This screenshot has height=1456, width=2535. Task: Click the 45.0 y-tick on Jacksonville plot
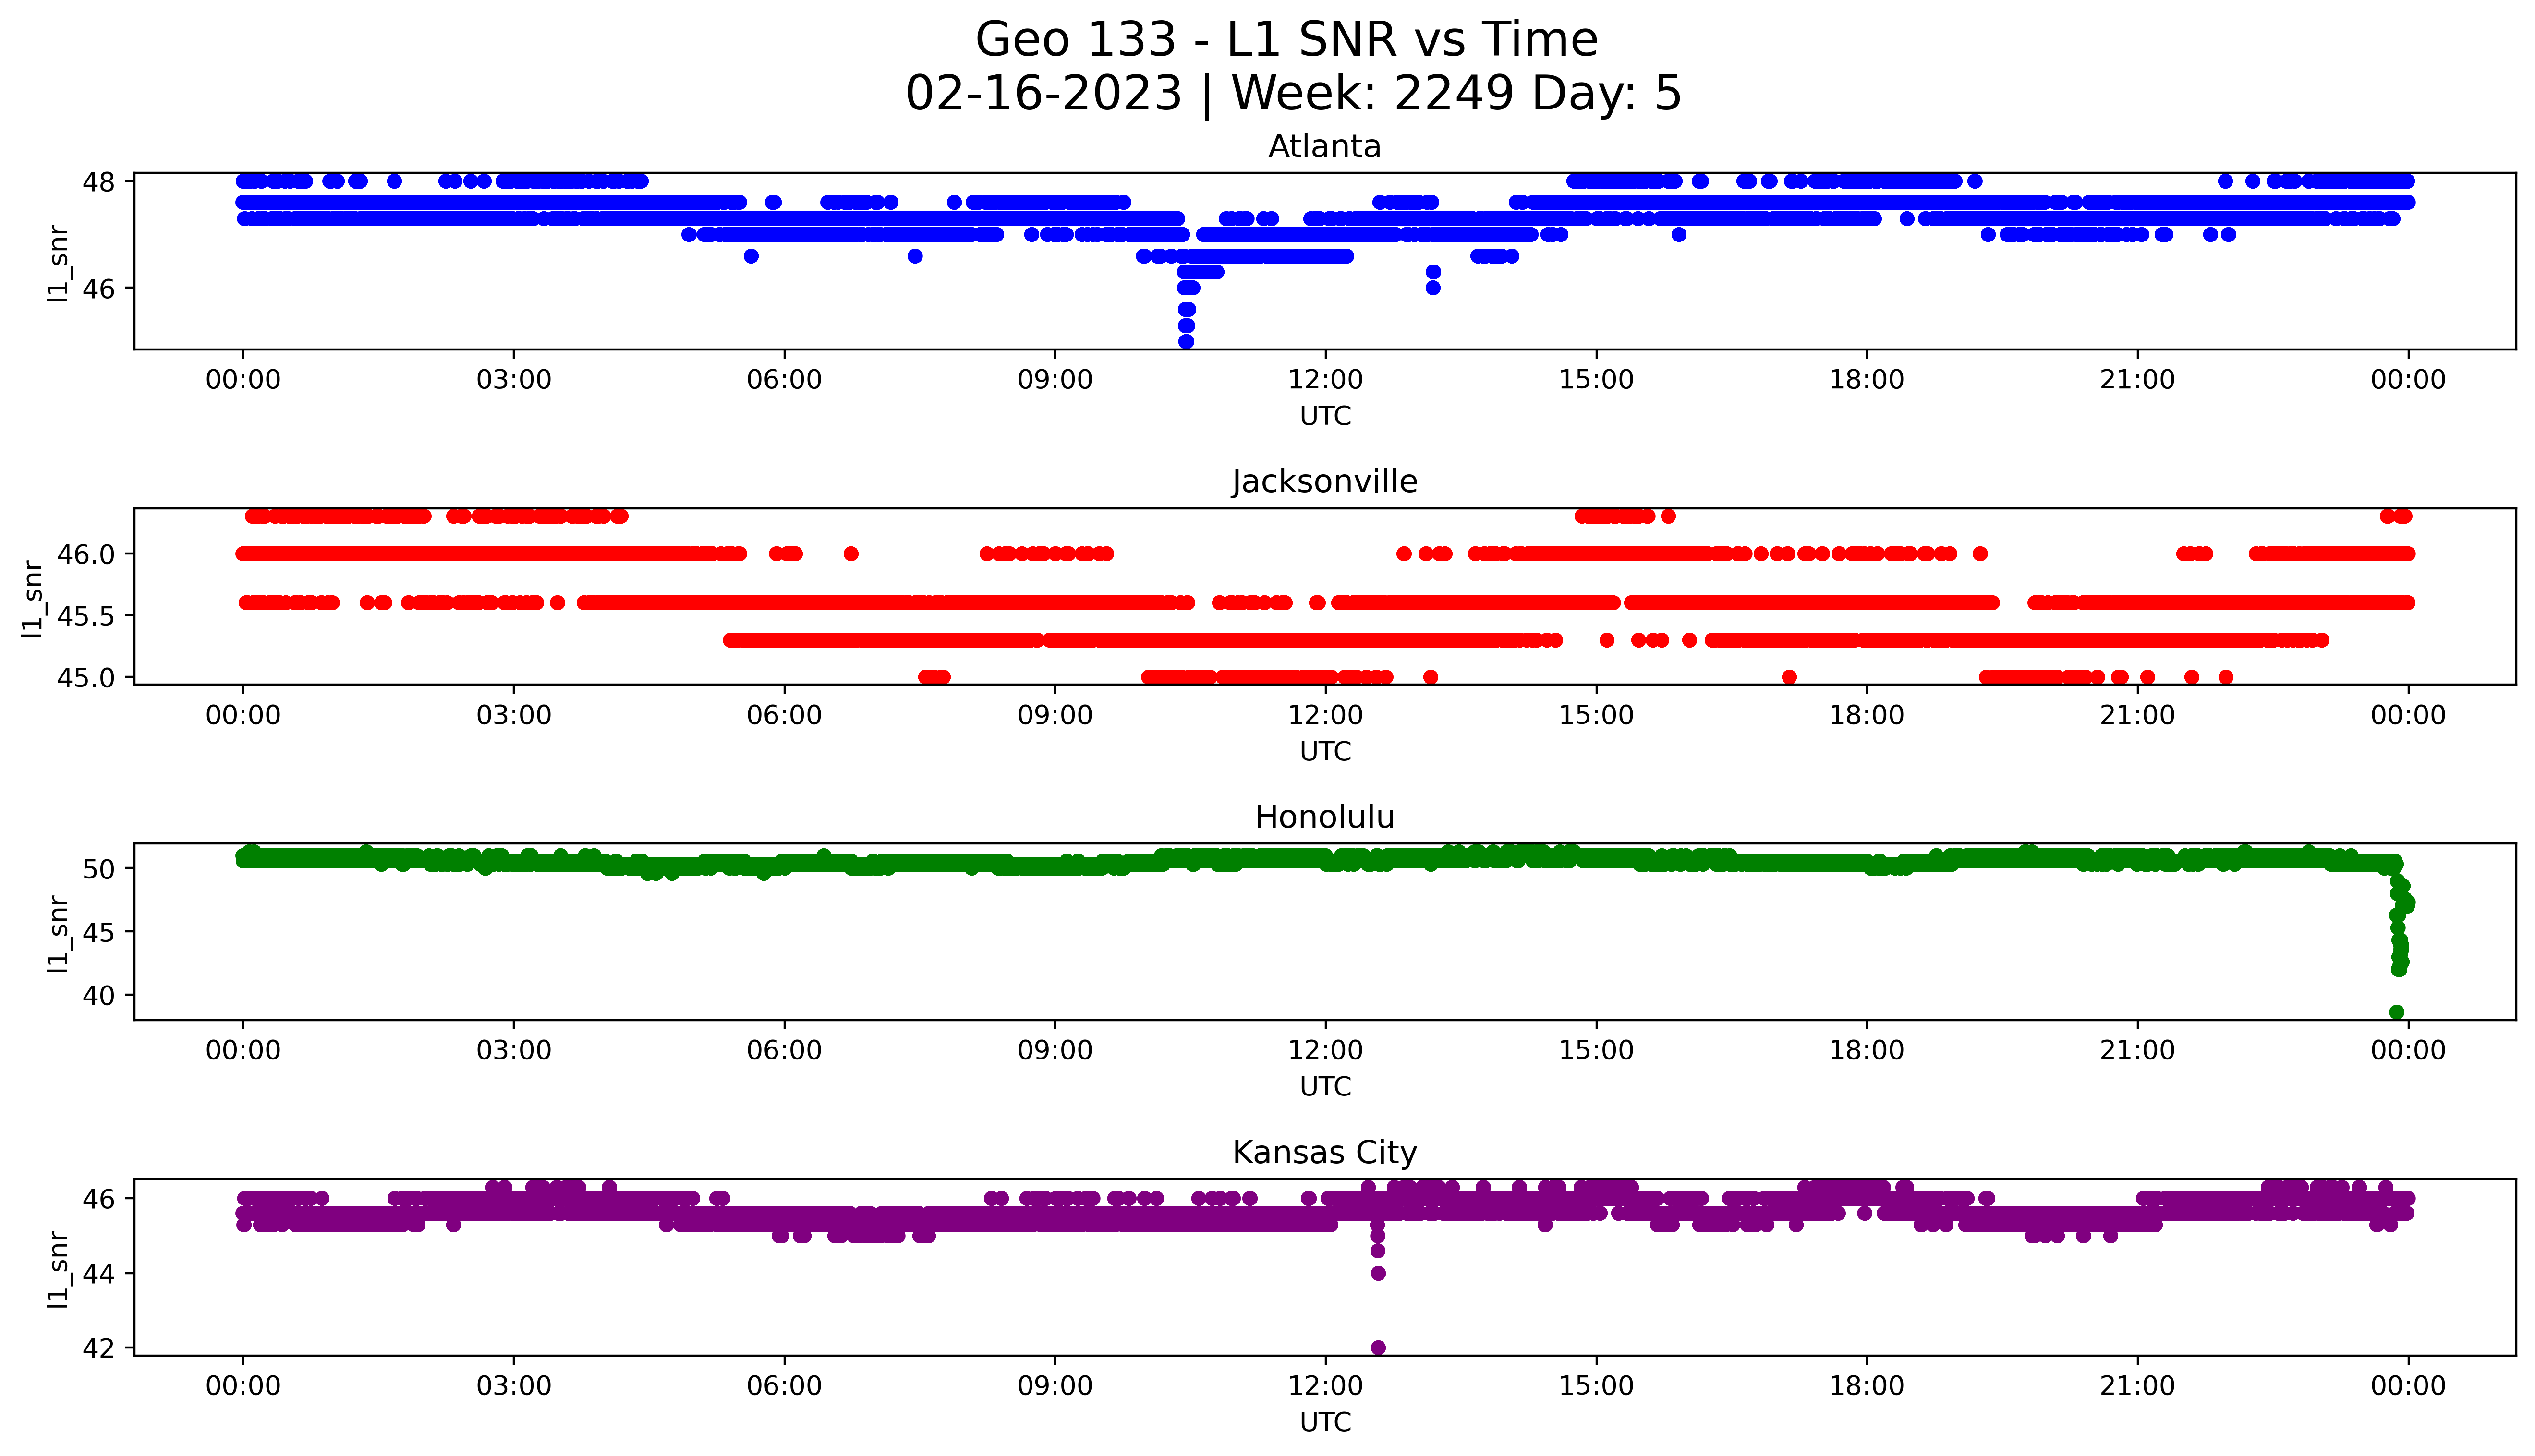pos(87,678)
